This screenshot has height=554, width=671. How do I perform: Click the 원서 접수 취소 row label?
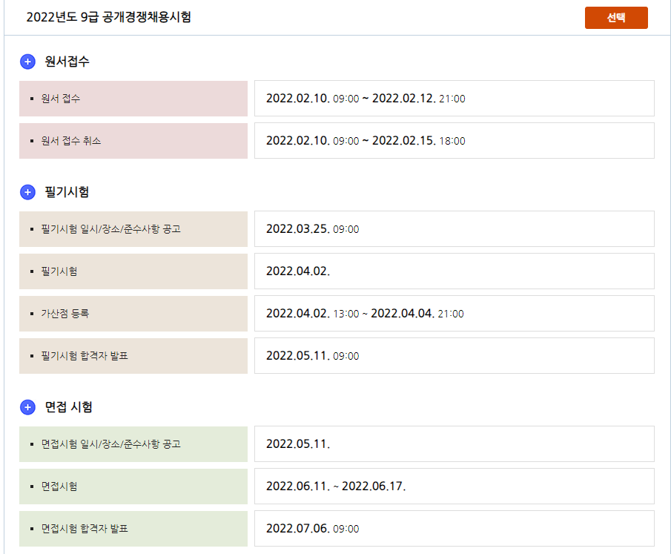pyautogui.click(x=71, y=141)
